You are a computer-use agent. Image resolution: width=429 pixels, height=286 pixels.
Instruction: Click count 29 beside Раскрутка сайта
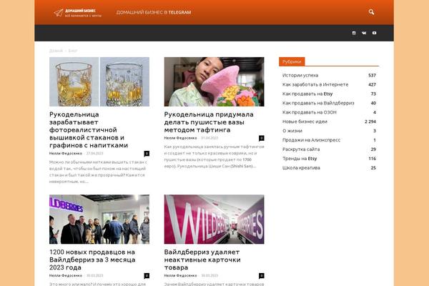(x=373, y=149)
